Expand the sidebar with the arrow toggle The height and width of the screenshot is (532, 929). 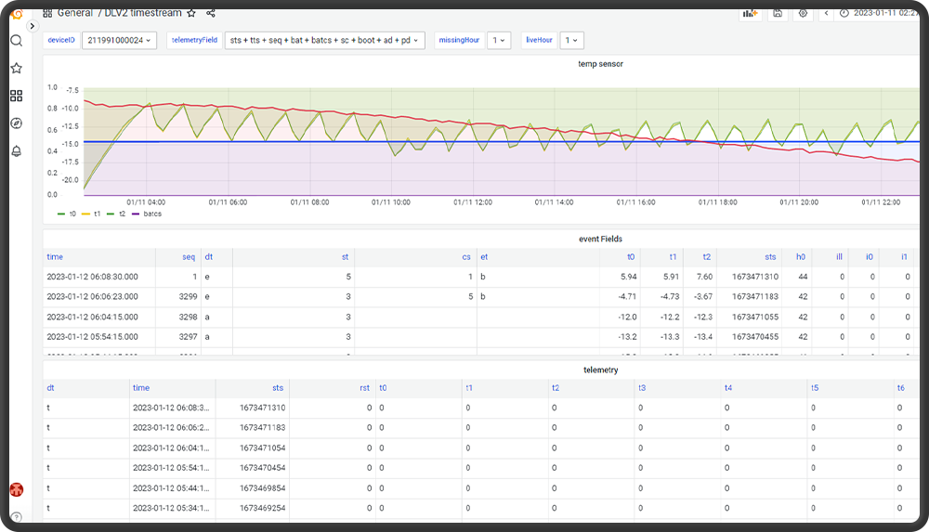33,26
